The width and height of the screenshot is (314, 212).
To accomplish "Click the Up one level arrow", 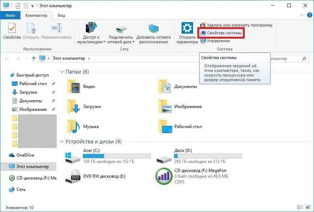I will [34, 58].
